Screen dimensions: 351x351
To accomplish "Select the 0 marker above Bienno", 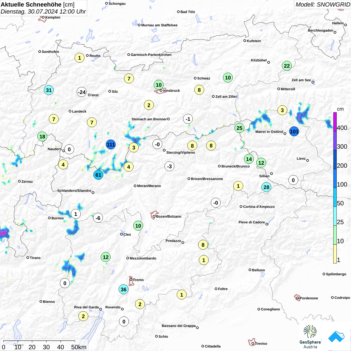I will [65, 283].
